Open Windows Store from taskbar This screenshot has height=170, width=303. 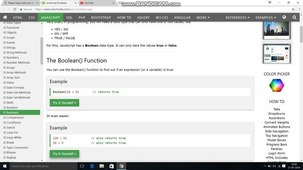click(x=112, y=166)
